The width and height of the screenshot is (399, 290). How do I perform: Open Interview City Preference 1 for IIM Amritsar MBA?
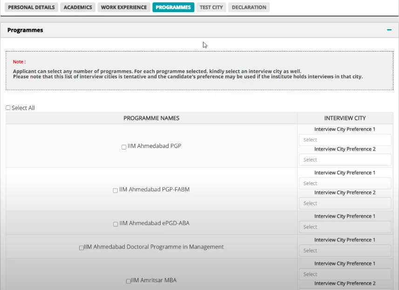pos(345,274)
